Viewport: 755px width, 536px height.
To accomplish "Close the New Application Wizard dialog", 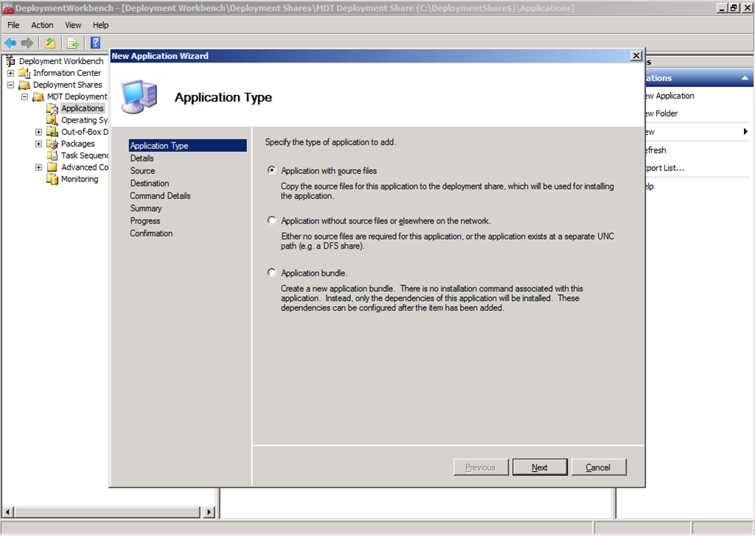I will point(636,56).
